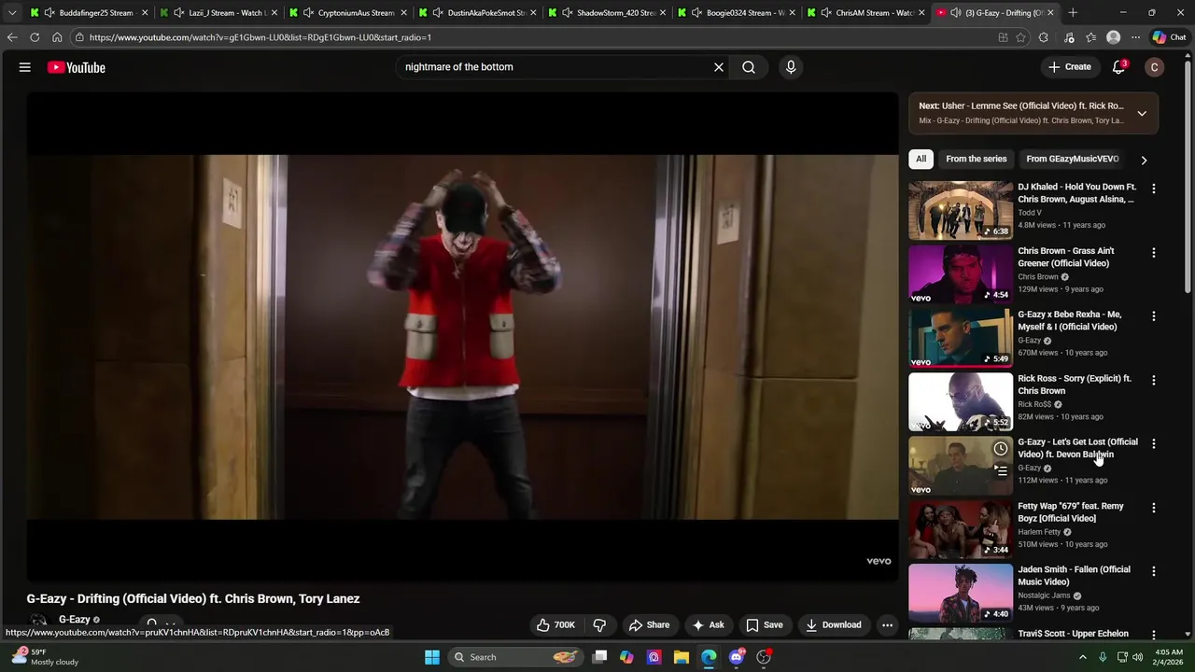Open 'Chris Brown - Grass Ain't Greener' video title
The width and height of the screenshot is (1195, 672).
[x=1065, y=257]
